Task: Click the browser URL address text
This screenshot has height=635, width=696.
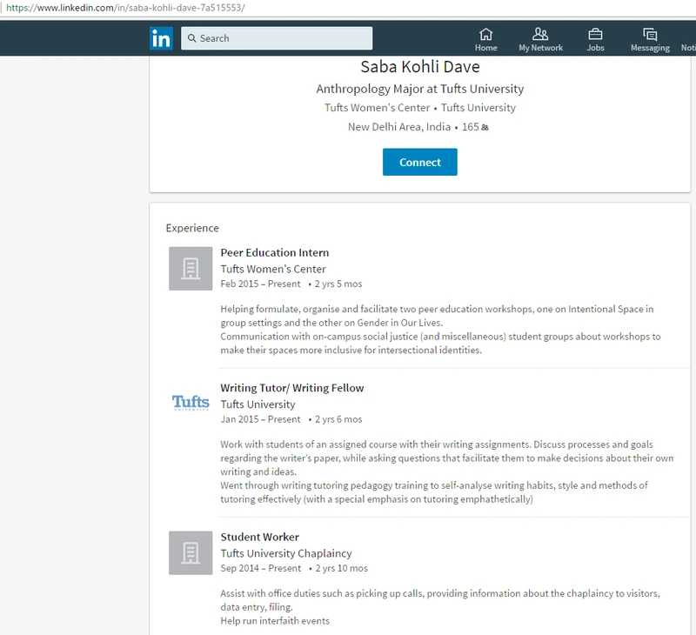Action: [125, 8]
